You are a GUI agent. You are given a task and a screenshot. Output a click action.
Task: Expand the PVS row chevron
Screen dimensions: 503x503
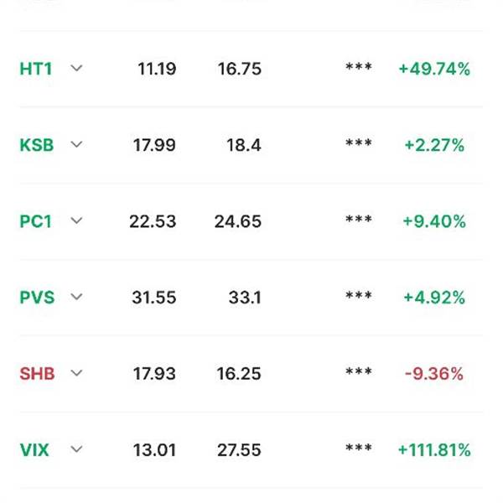[x=76, y=297]
